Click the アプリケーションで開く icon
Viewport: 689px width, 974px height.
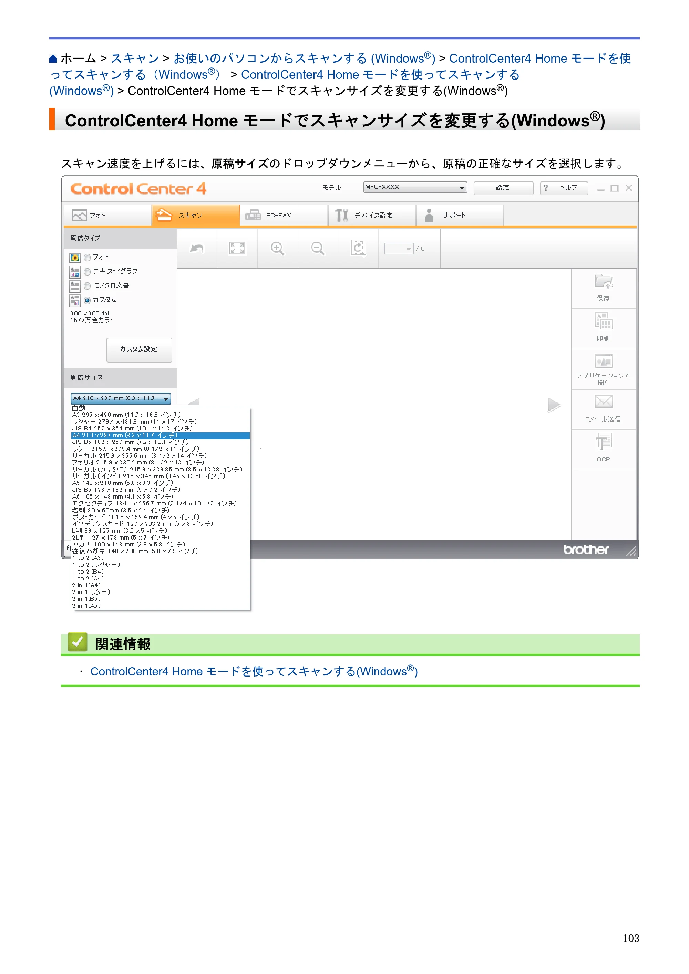pos(603,362)
